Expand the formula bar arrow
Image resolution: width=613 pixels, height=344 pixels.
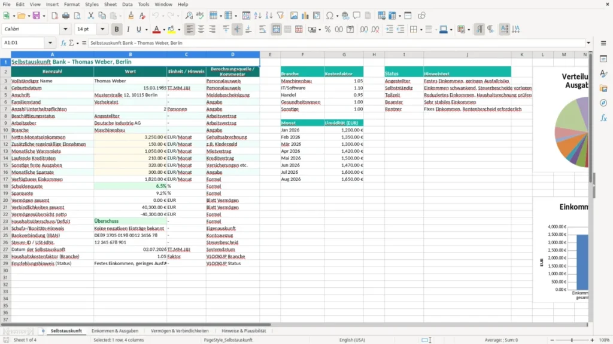pos(588,43)
